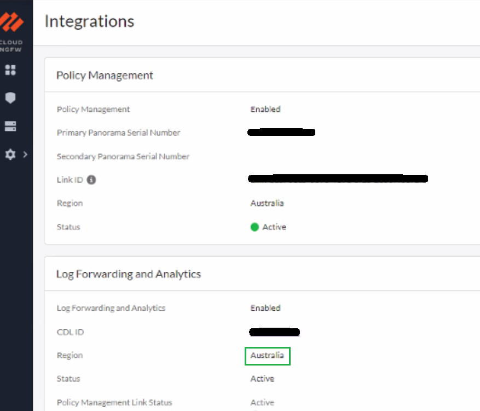
Task: Click the CDL ID value
Action: (275, 332)
